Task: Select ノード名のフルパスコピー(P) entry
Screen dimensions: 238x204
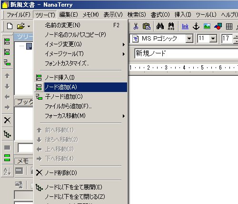Action: 80,35
